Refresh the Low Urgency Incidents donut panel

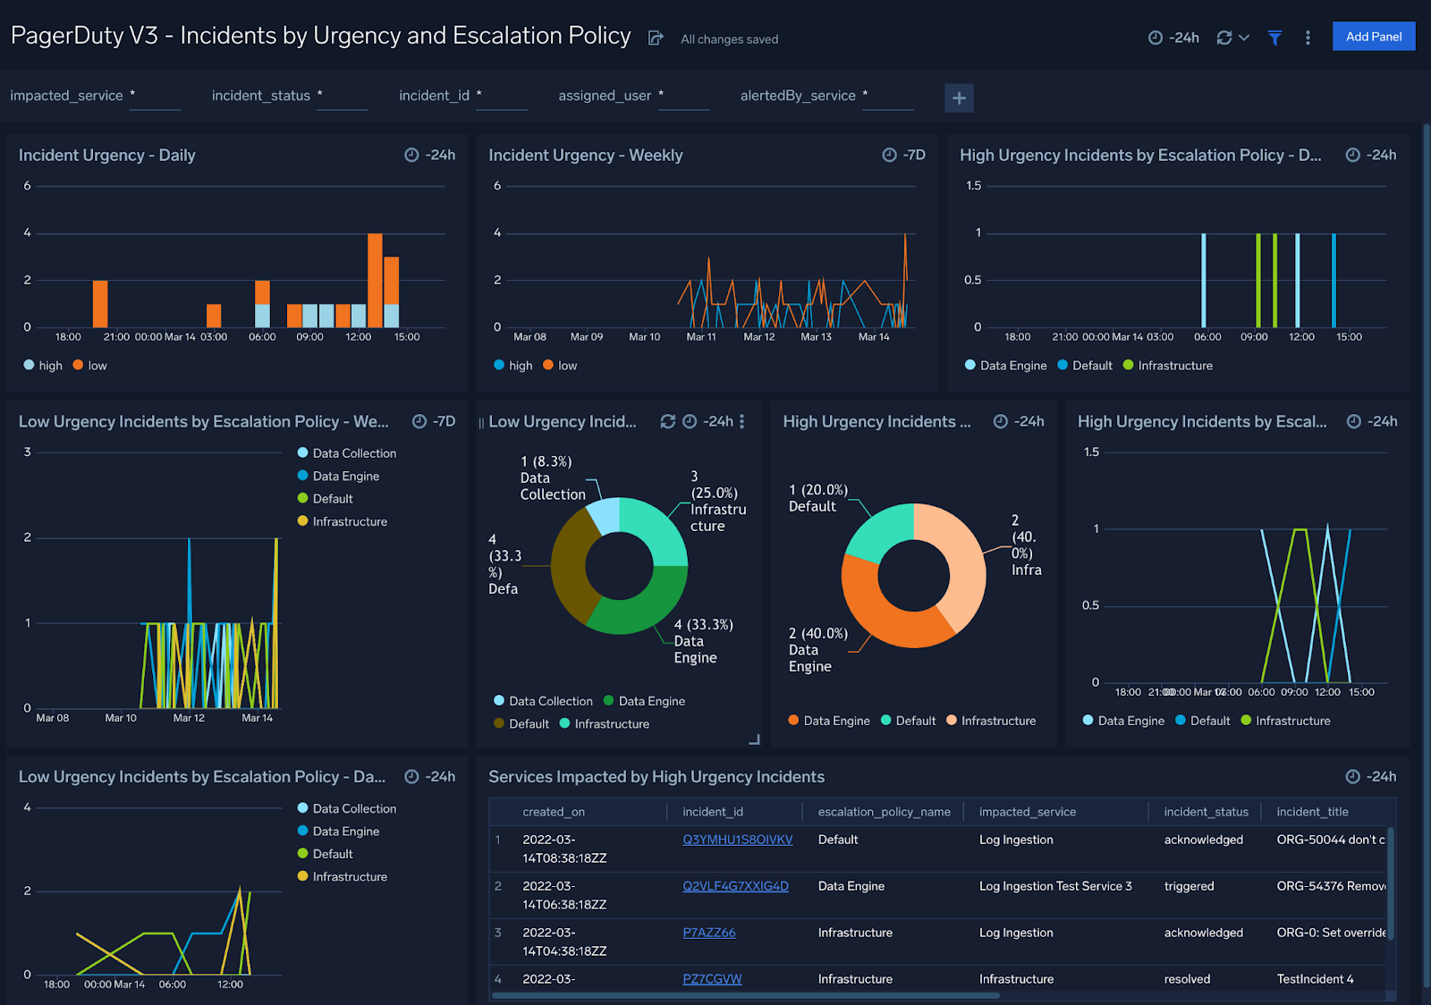point(667,421)
